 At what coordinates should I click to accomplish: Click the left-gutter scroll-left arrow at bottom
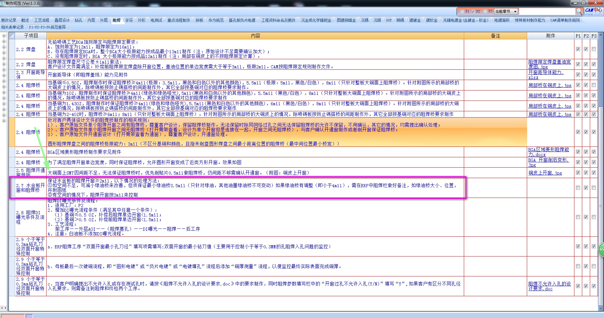click(x=2, y=308)
